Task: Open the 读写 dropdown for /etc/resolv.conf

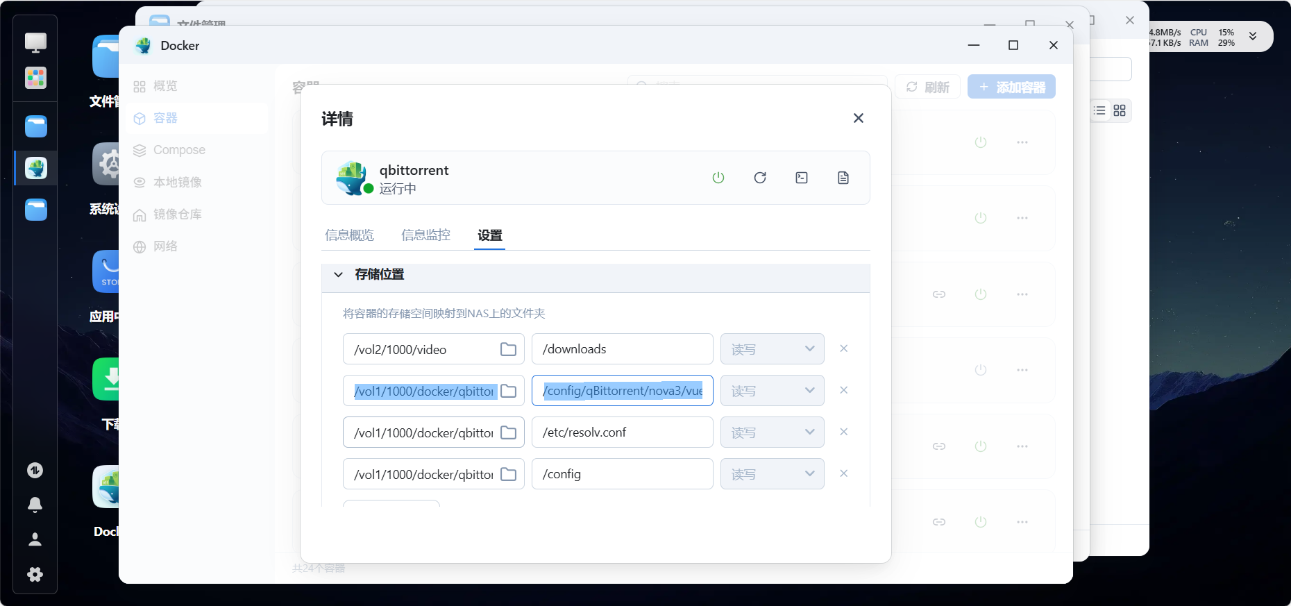Action: pyautogui.click(x=772, y=432)
